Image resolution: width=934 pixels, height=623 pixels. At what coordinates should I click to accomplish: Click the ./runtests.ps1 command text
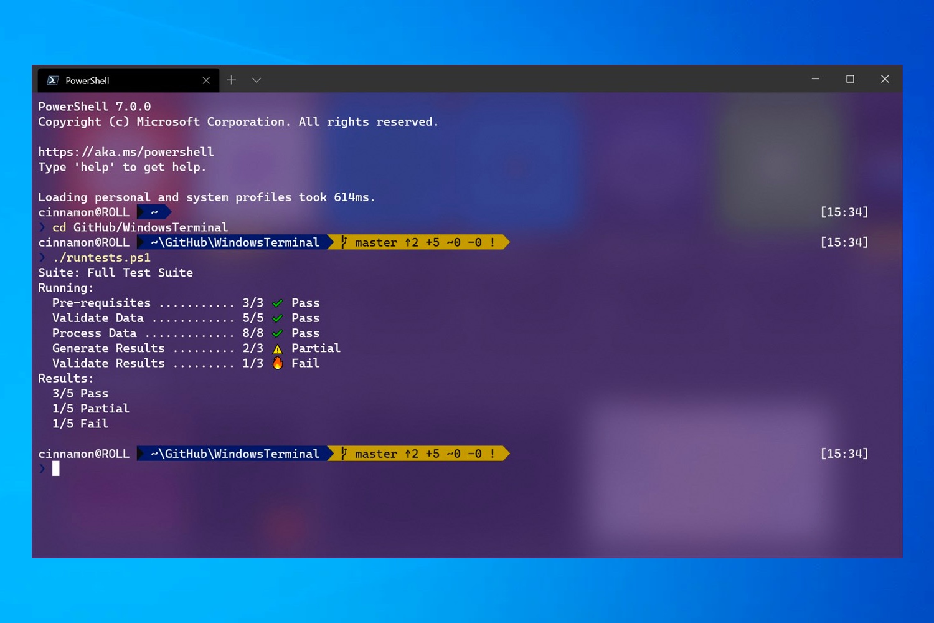(101, 258)
